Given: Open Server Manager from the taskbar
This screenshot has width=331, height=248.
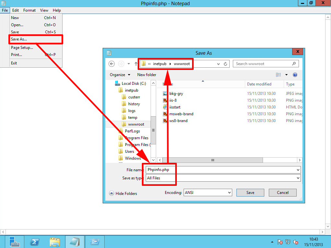Looking at the screenshot, I should point(14,242).
